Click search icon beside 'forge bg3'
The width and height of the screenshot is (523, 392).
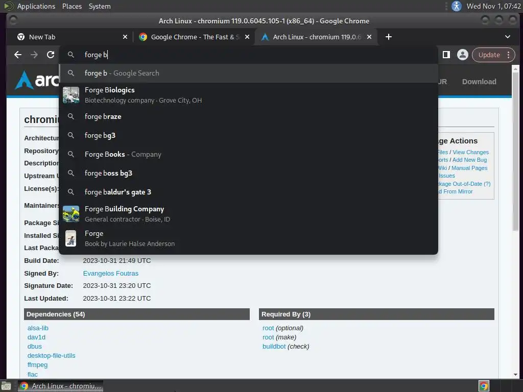[x=70, y=135]
